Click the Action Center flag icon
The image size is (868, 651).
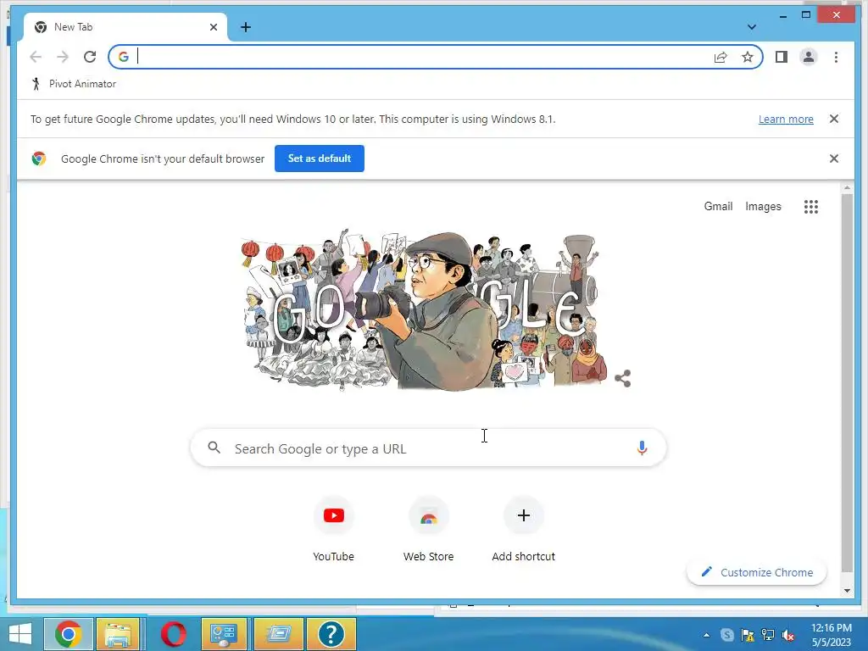click(748, 635)
